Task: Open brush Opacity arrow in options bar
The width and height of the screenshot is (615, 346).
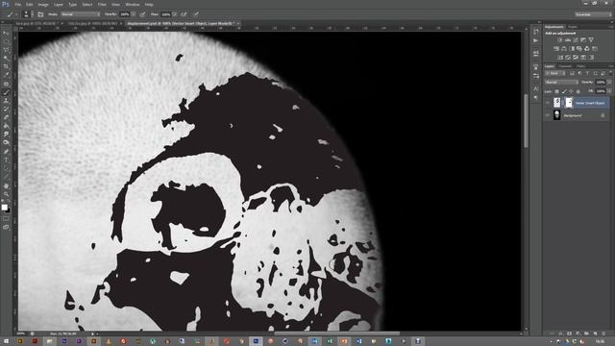Action: click(134, 14)
